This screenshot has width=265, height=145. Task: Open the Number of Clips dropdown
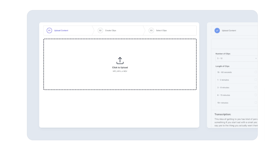[x=236, y=58]
